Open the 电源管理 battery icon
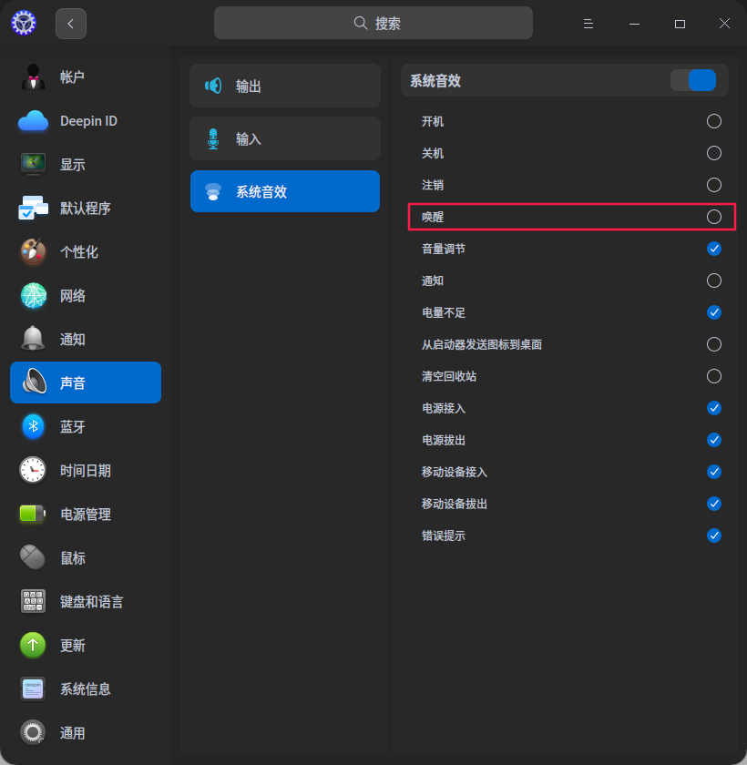The height and width of the screenshot is (765, 747). [x=33, y=514]
